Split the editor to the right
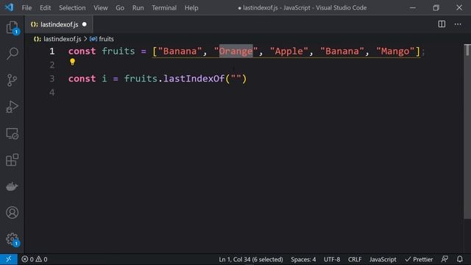The image size is (471, 265). 442,24
